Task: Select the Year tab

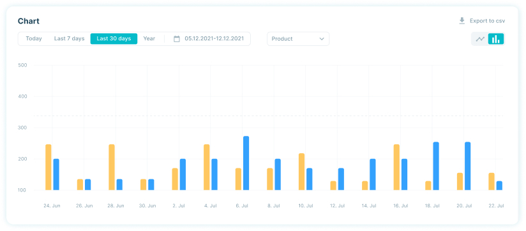Action: coord(149,38)
